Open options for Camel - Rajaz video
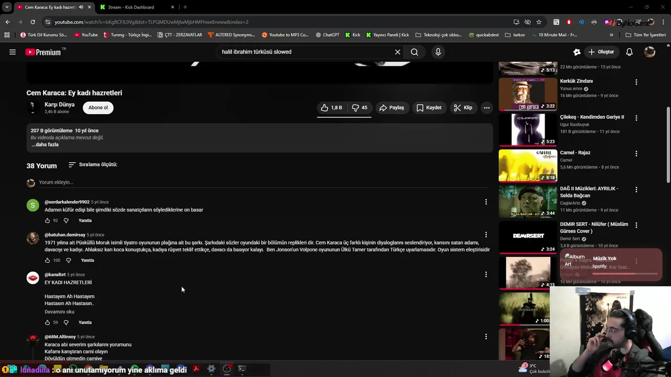The height and width of the screenshot is (377, 671). [x=636, y=153]
